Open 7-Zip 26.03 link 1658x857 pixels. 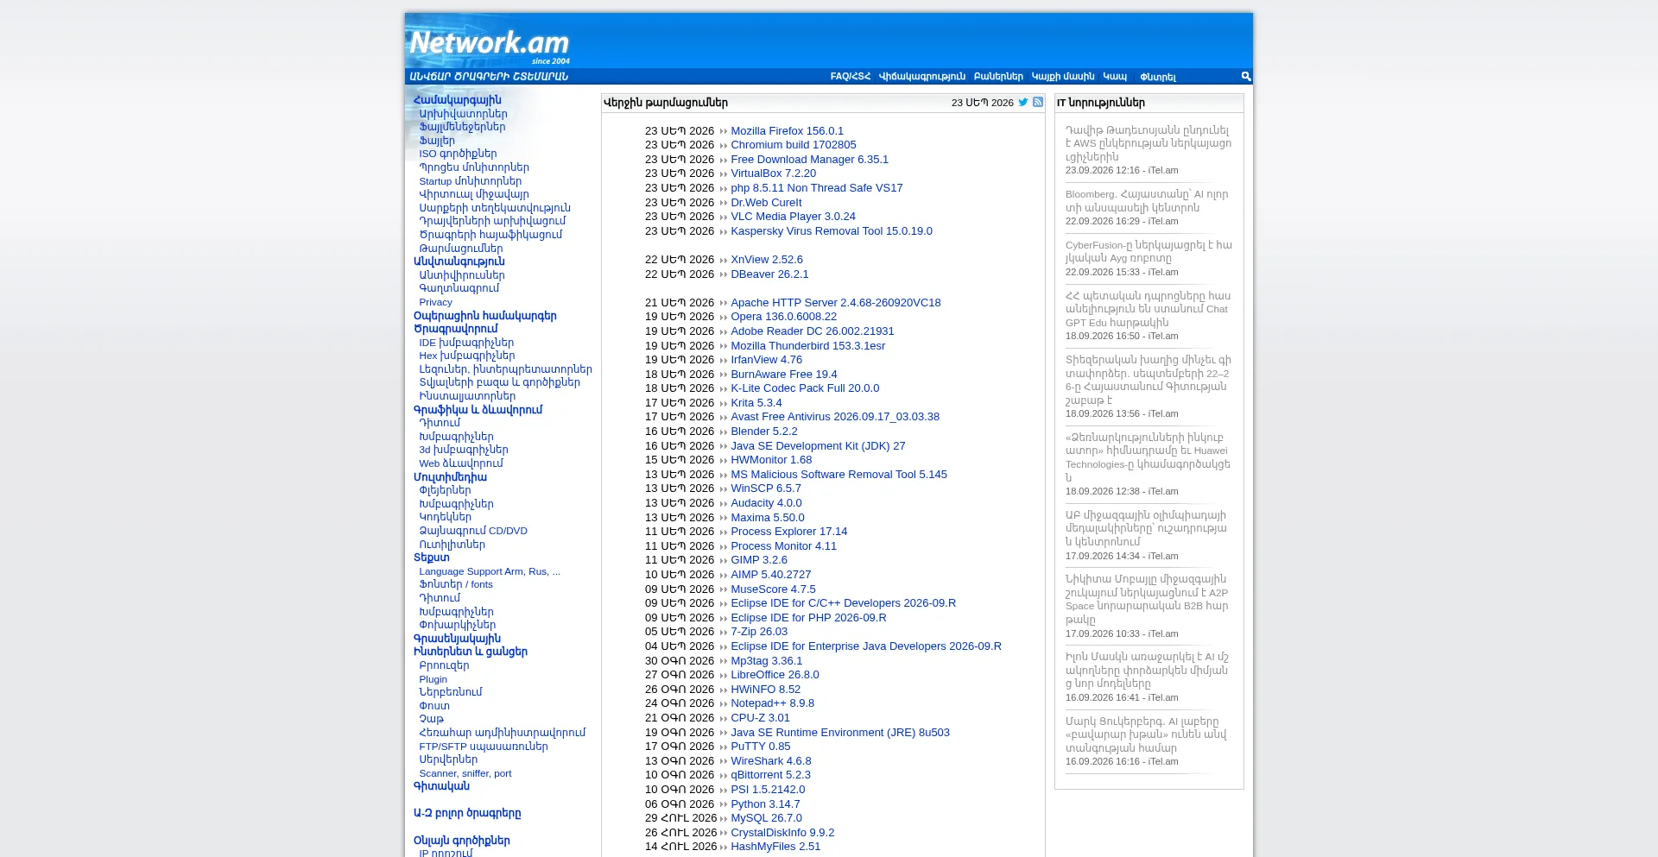click(x=759, y=632)
